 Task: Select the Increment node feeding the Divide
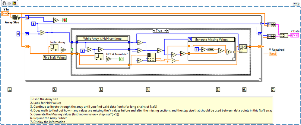pyautogui.click(x=174, y=55)
